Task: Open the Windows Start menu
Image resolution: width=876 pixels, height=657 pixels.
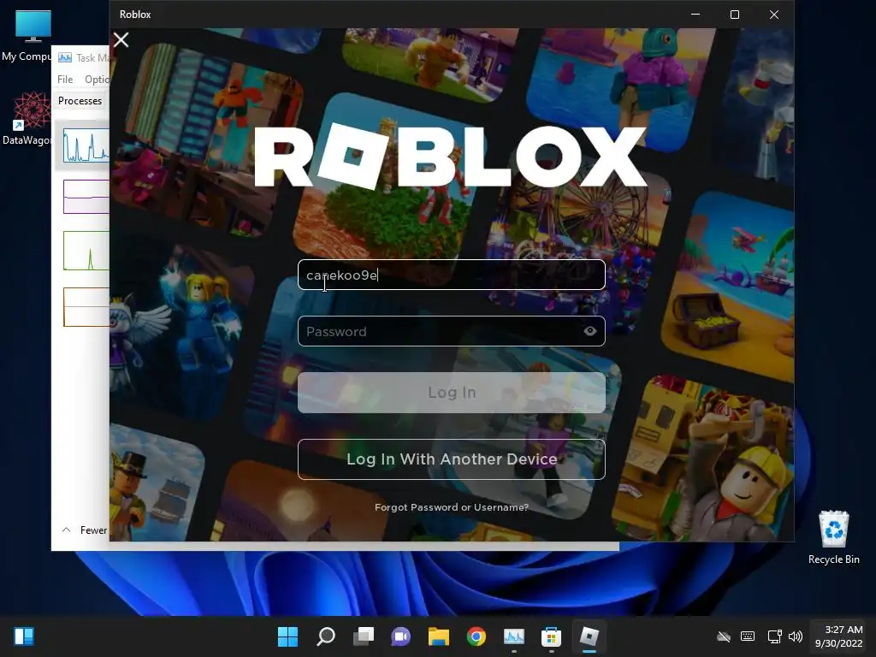Action: 287,636
